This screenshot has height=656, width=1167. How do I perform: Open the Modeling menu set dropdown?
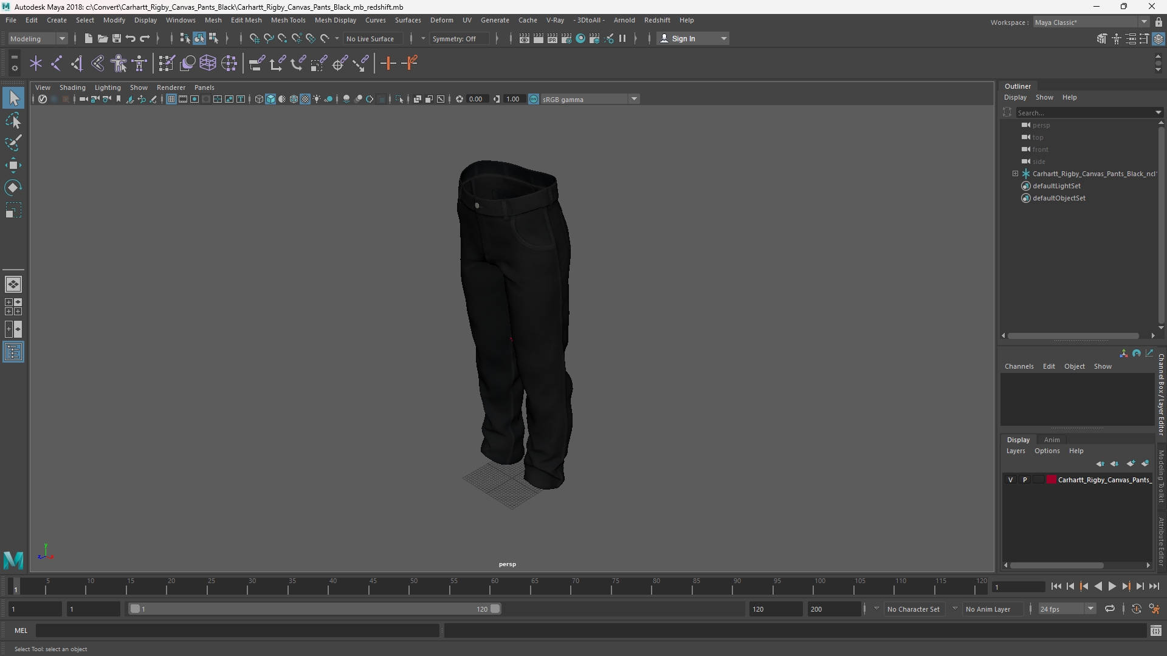38,38
